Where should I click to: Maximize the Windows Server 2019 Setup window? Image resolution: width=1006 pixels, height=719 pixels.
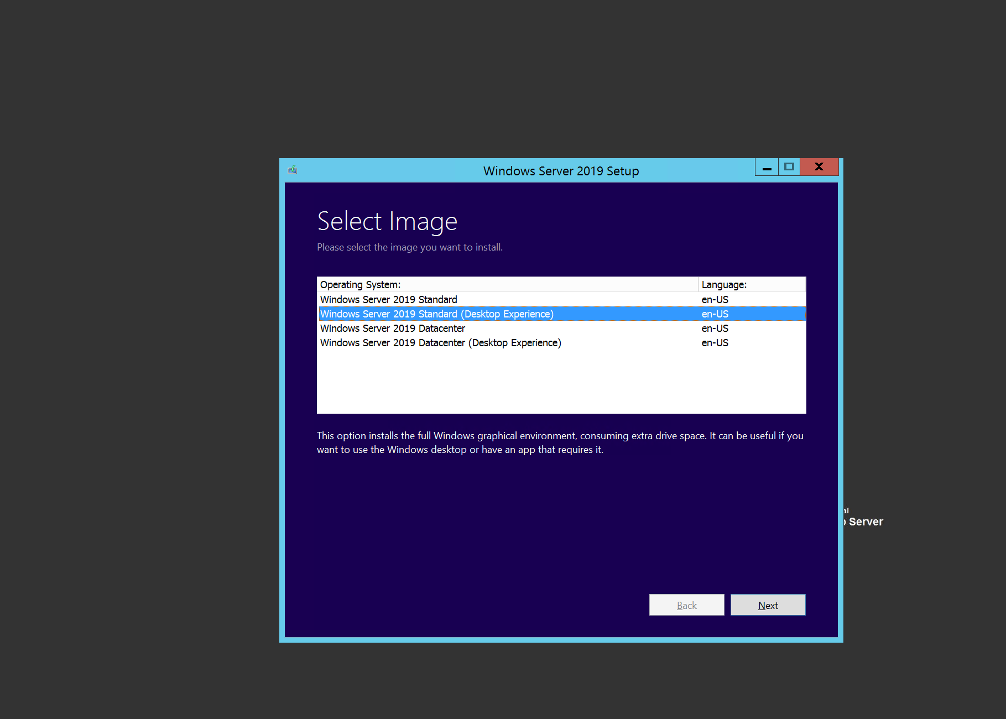click(789, 166)
